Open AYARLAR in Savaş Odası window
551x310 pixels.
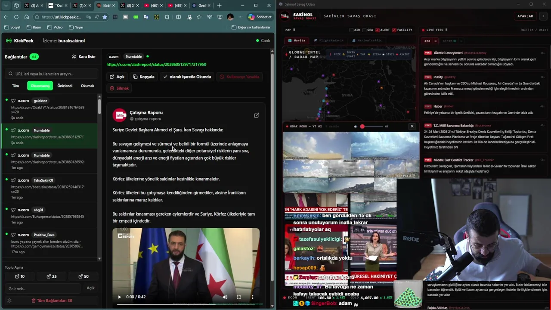click(525, 16)
